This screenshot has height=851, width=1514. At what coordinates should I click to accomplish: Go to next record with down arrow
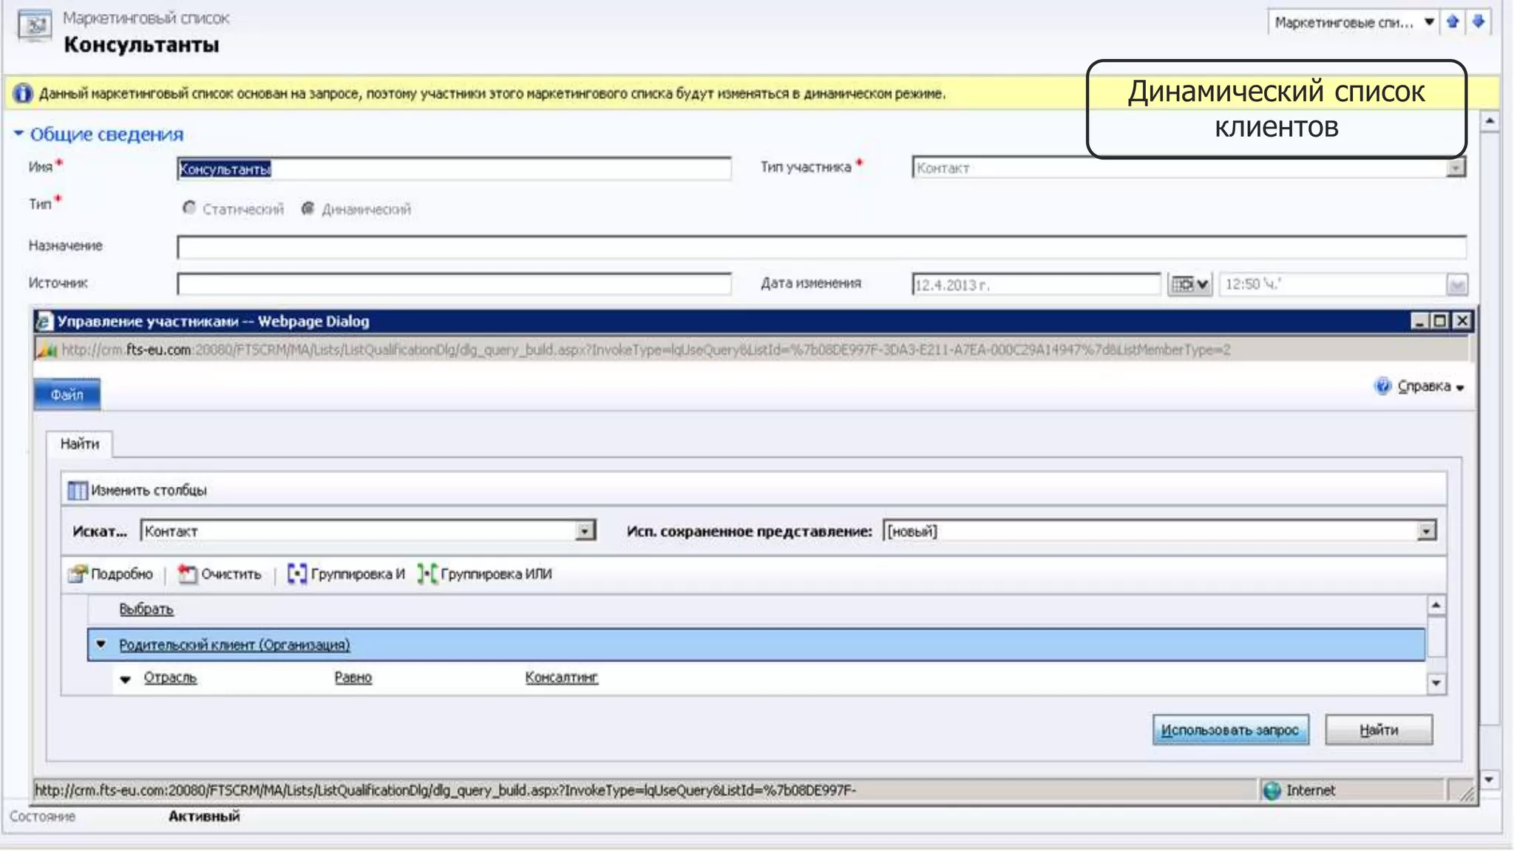pyautogui.click(x=1478, y=21)
